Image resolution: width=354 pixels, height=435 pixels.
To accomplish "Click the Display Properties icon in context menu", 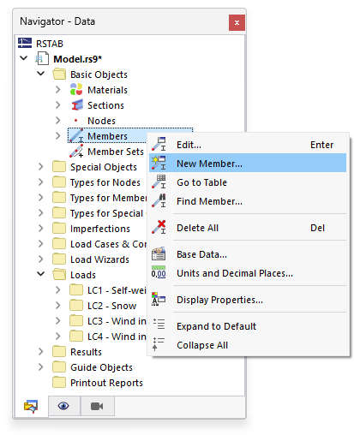I will point(159,299).
